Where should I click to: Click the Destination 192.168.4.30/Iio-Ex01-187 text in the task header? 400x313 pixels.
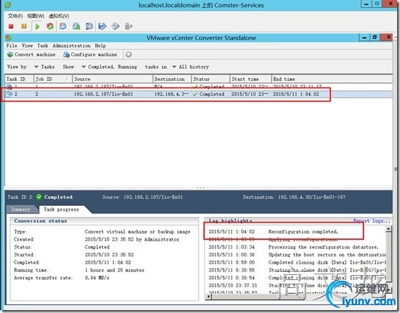(294, 197)
